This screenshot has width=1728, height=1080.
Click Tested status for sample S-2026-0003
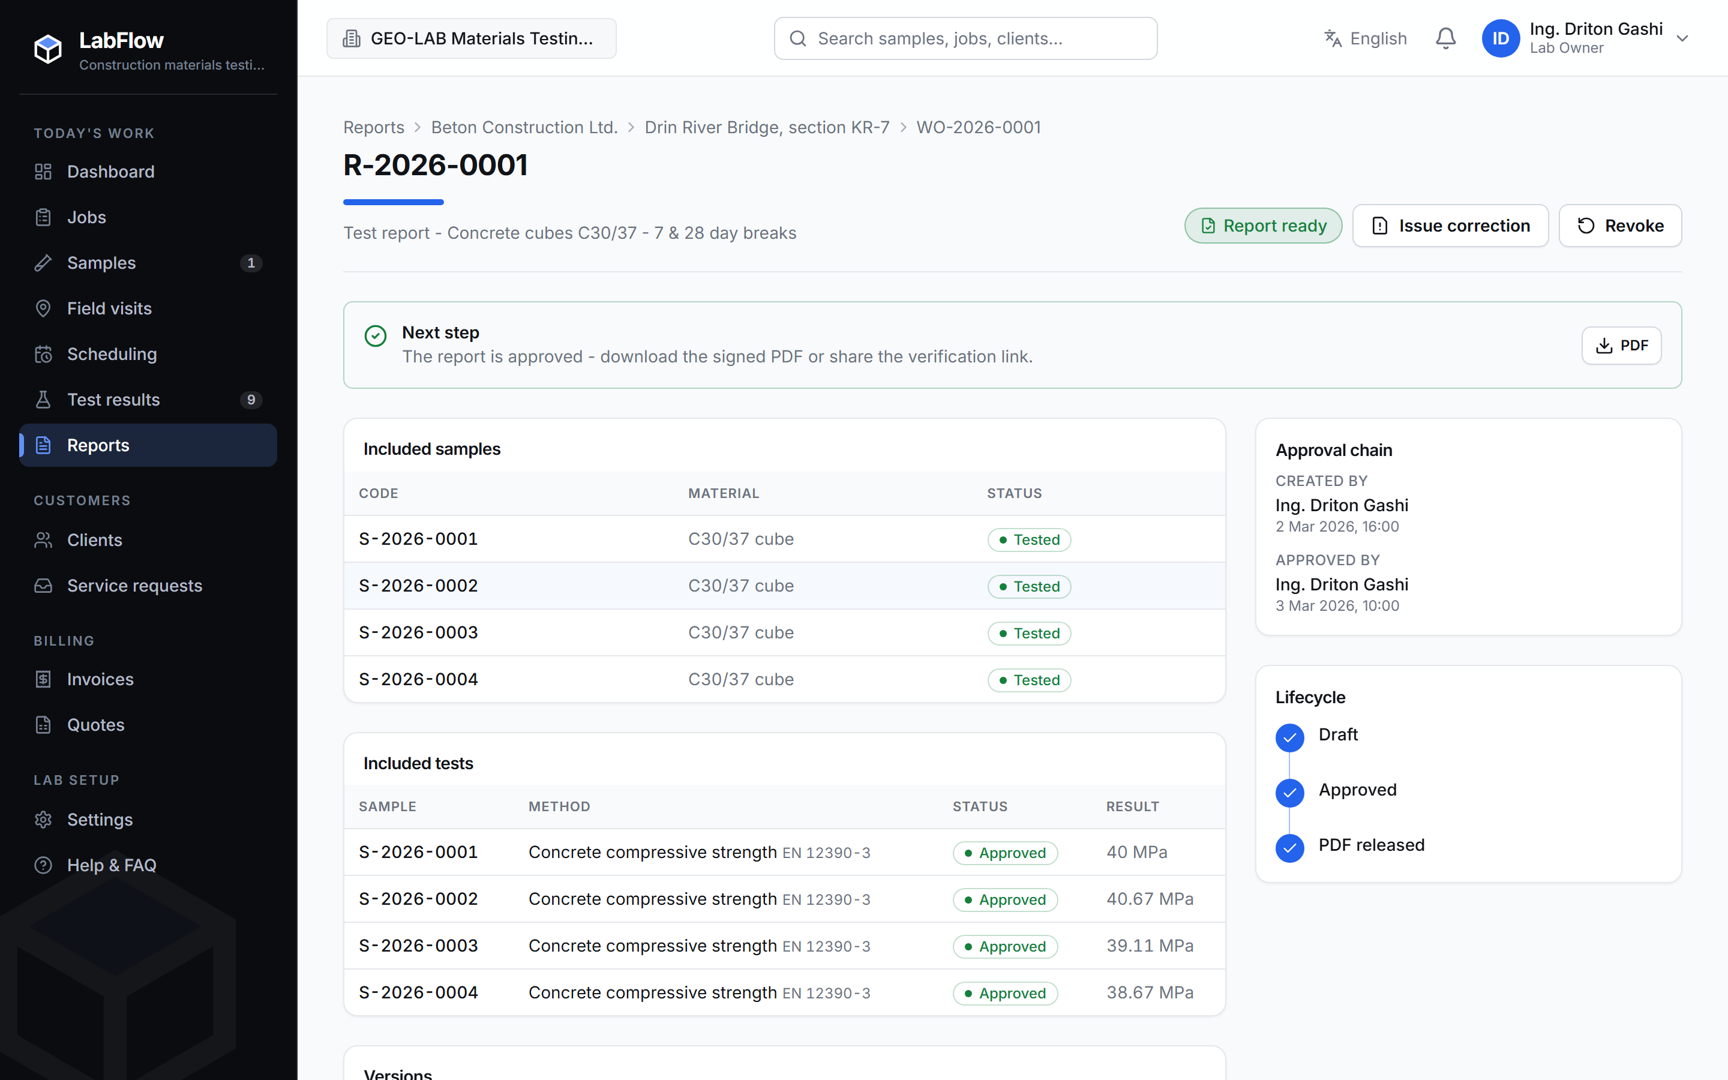pos(1029,634)
